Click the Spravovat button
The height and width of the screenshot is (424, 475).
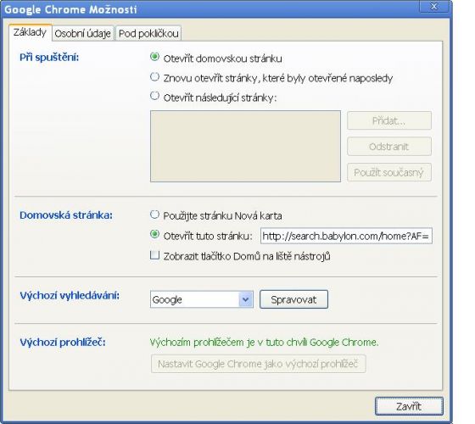(x=293, y=299)
